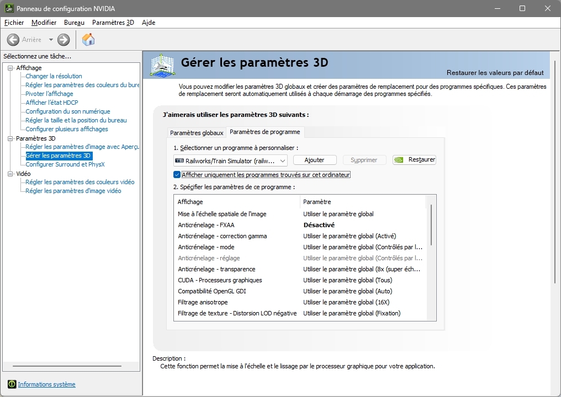This screenshot has height=397, width=561.
Task: Select 'Régler les paramètres d'image avec Aperçu'
Action: (x=82, y=147)
